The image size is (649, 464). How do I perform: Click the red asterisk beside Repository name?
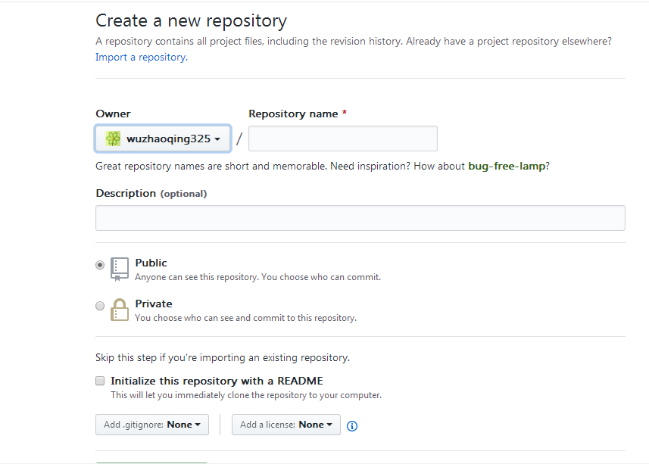point(345,113)
